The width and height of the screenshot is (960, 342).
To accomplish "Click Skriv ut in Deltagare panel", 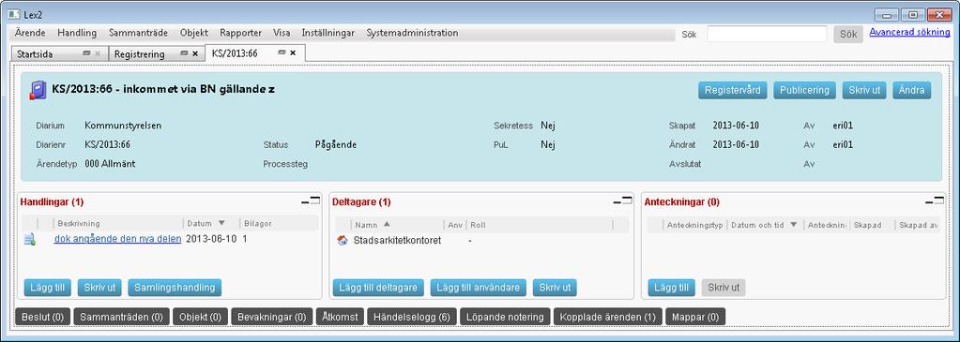I will pyautogui.click(x=555, y=287).
